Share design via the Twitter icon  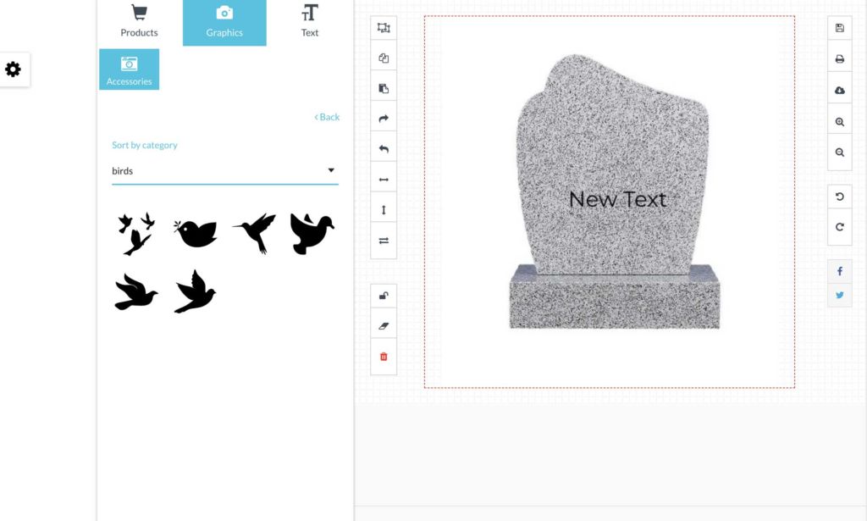839,296
